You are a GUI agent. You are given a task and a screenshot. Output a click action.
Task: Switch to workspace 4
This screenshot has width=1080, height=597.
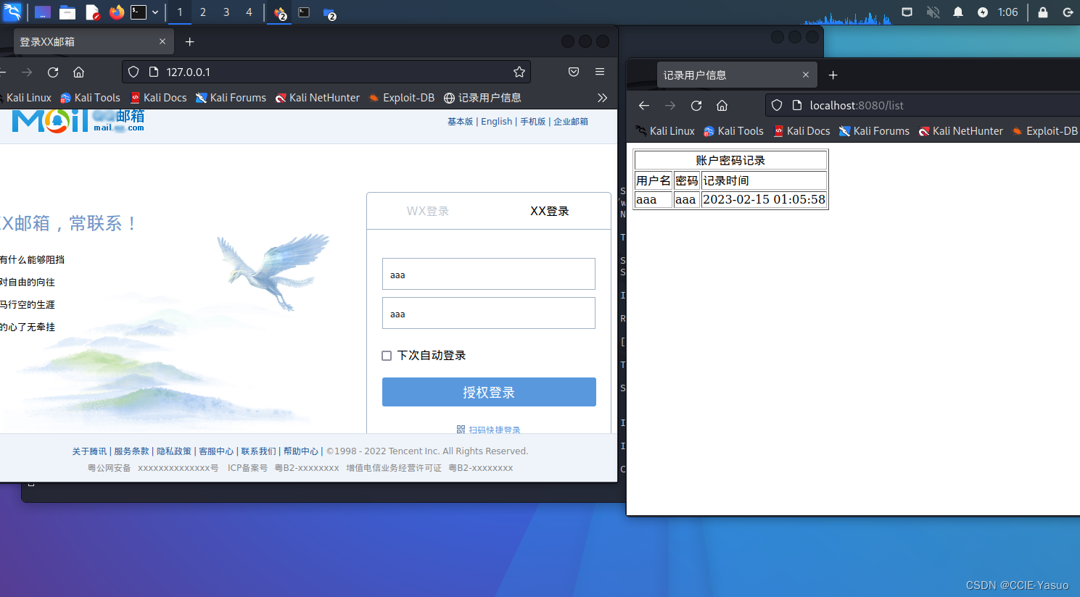(x=249, y=12)
